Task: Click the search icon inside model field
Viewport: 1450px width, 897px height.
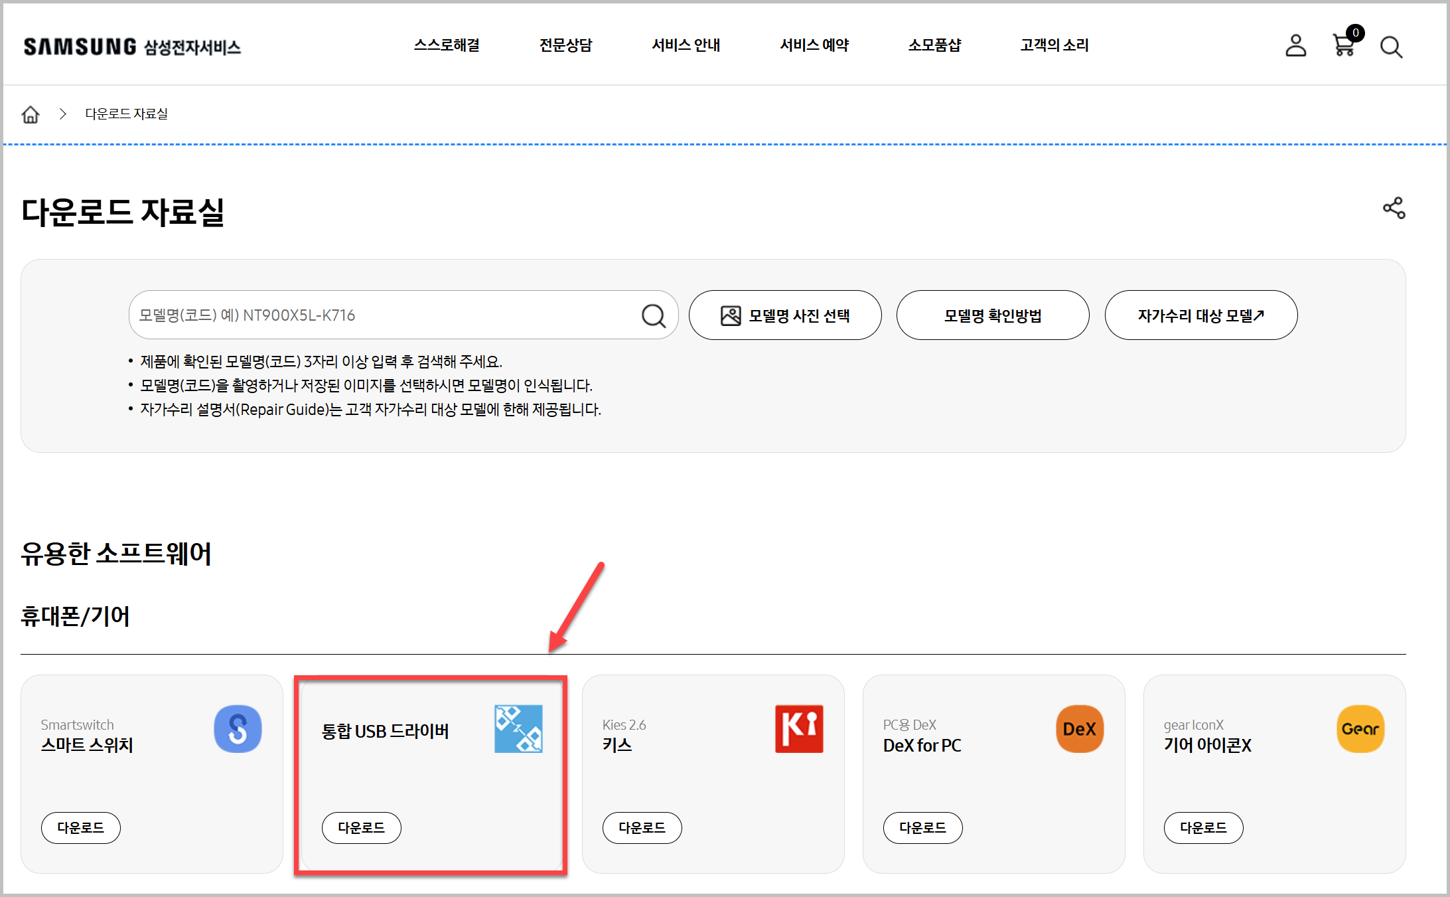Action: (653, 315)
